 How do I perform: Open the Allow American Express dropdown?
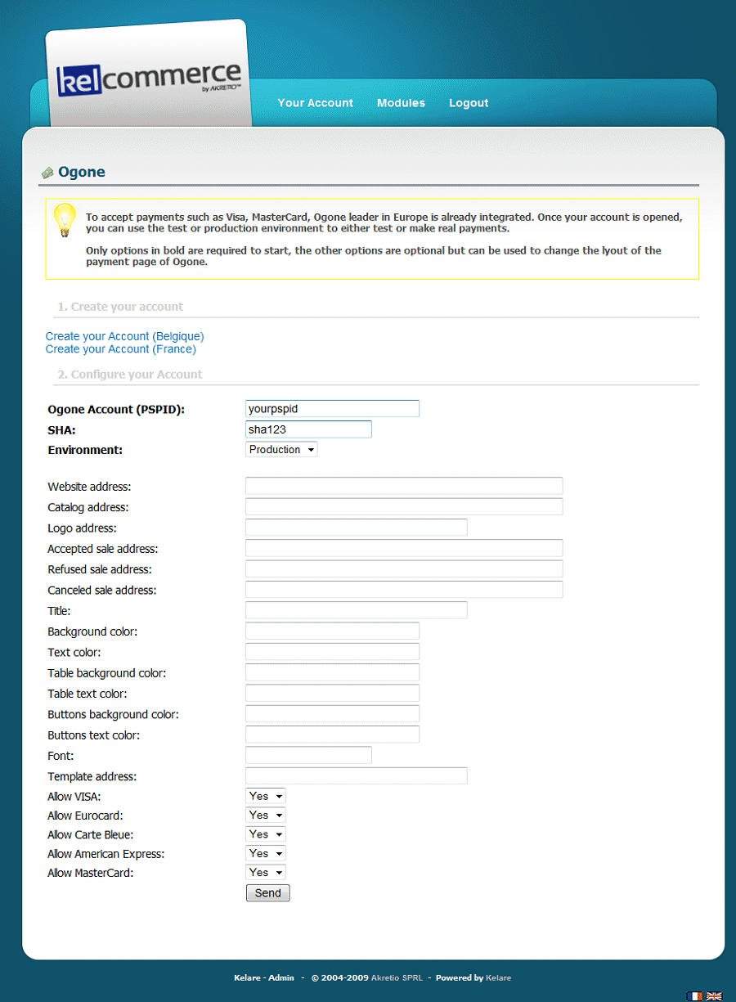pos(266,853)
